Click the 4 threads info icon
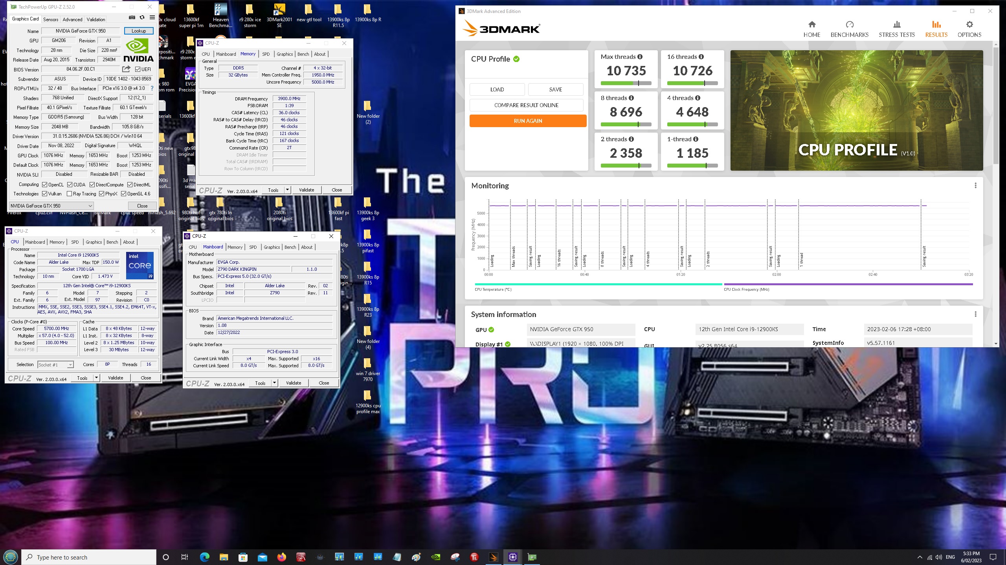 [x=698, y=98]
